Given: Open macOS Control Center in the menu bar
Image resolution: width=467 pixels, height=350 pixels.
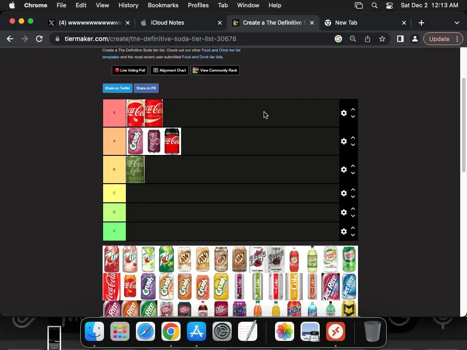Looking at the screenshot, I should 389,5.
